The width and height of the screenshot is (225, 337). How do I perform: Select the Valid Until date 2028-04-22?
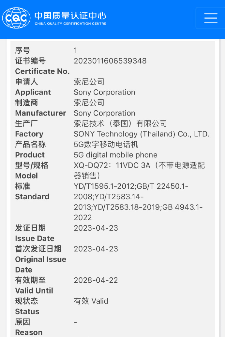click(x=96, y=280)
